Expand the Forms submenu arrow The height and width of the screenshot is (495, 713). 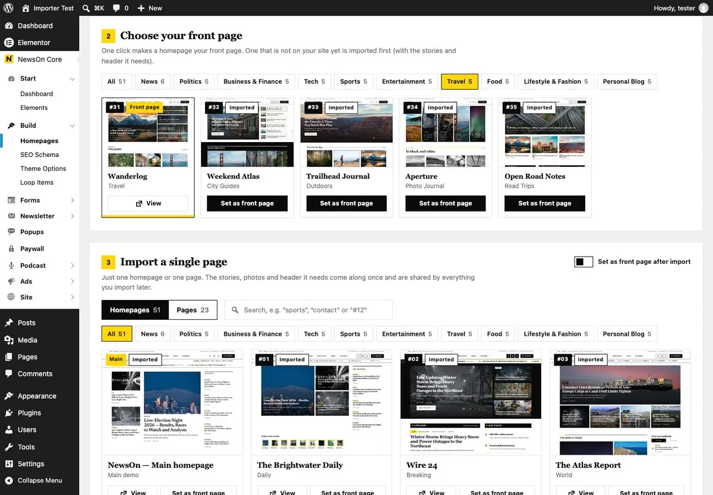(x=72, y=200)
